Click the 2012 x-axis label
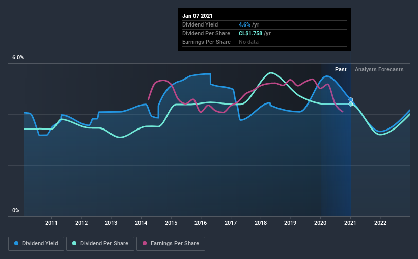 (x=81, y=223)
